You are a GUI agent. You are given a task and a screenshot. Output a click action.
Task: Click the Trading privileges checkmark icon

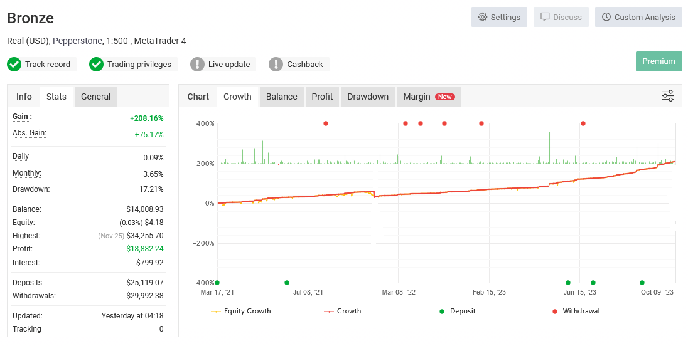96,65
